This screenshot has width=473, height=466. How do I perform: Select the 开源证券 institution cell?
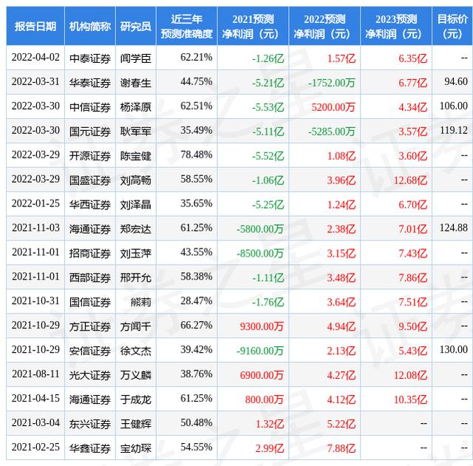coord(90,156)
